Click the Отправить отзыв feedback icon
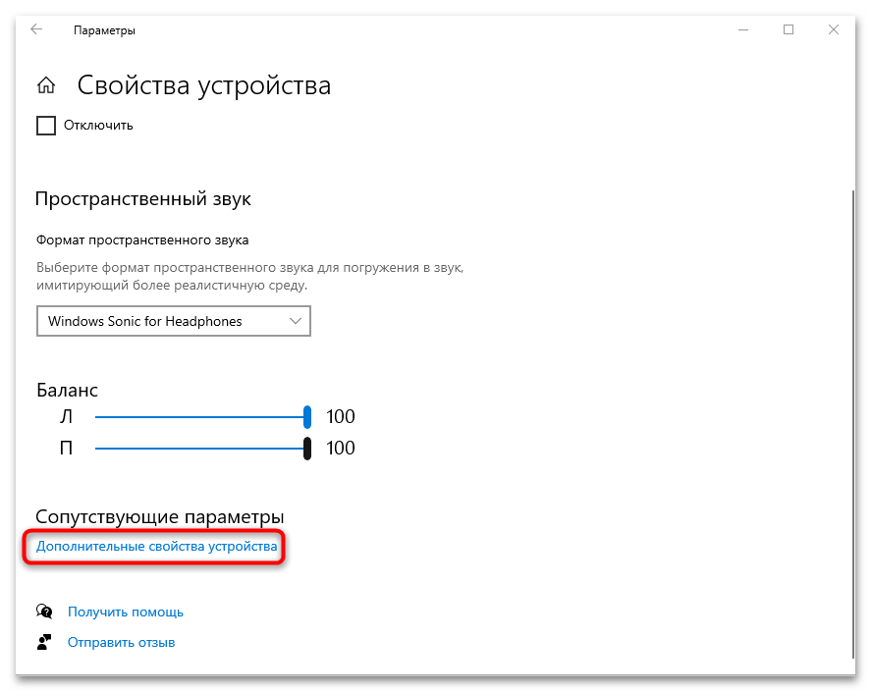Screen dimensions: 871x692 [44, 643]
